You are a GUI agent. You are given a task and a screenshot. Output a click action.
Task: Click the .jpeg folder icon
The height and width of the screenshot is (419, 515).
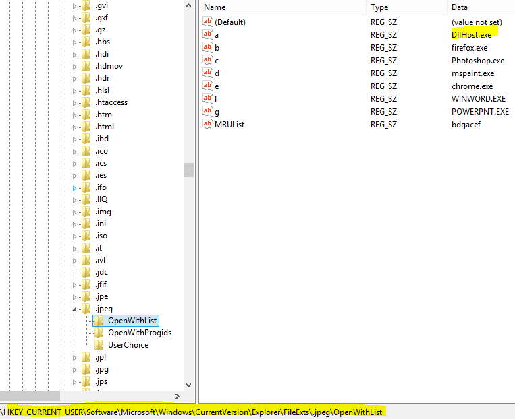point(86,309)
